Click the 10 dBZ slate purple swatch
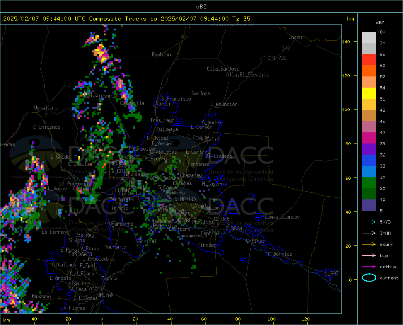This screenshot has width=403, height=325. click(x=369, y=205)
